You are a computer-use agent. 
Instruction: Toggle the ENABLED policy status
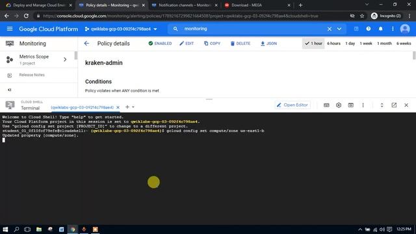coord(160,44)
